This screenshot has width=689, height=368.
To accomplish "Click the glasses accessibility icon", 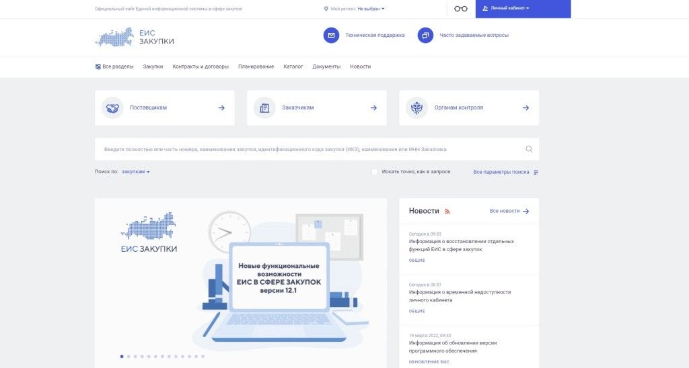I will 460,9.
